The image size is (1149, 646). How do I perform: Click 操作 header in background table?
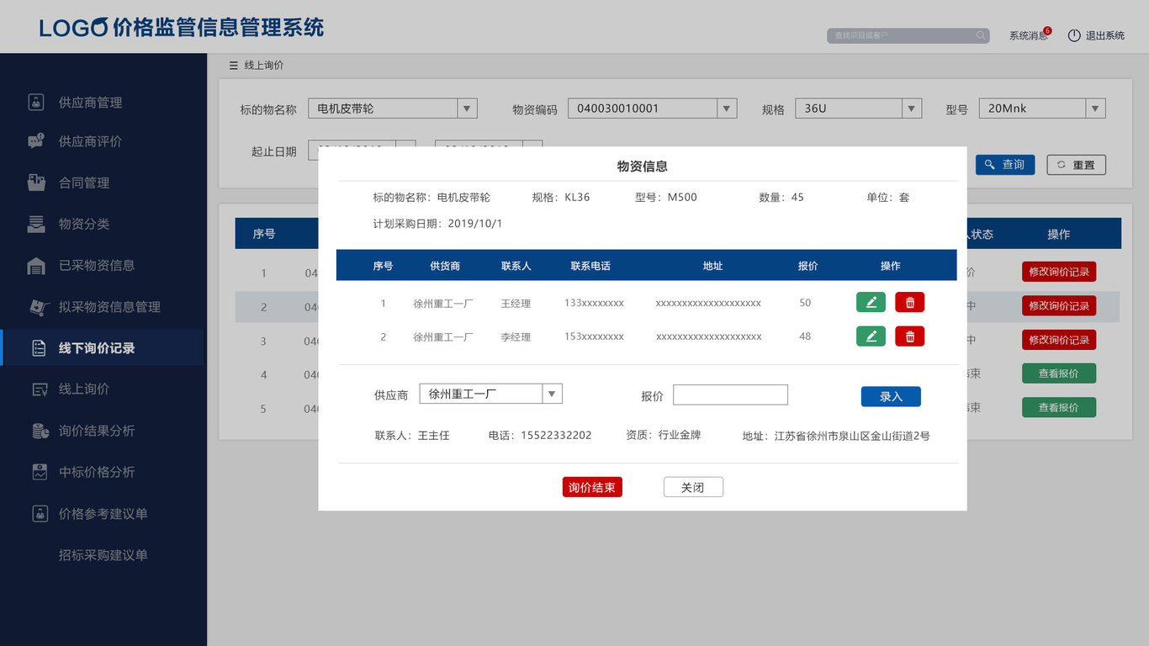(x=1059, y=234)
